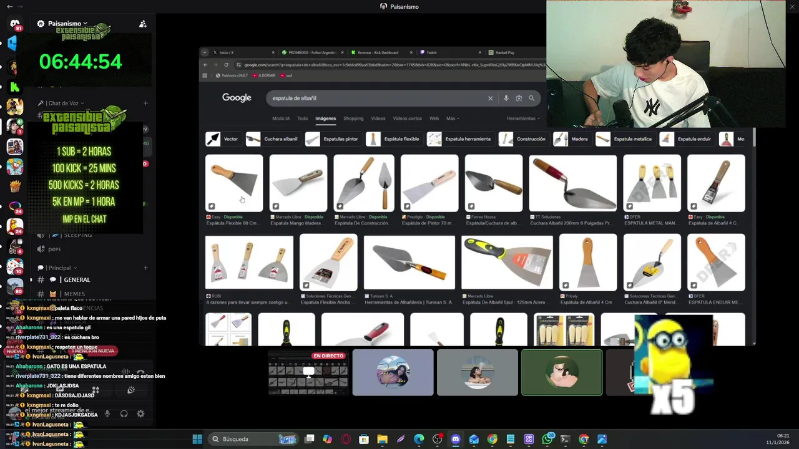Image resolution: width=799 pixels, height=449 pixels.
Task: Open the Terminal from the taskbar
Action: [x=566, y=439]
